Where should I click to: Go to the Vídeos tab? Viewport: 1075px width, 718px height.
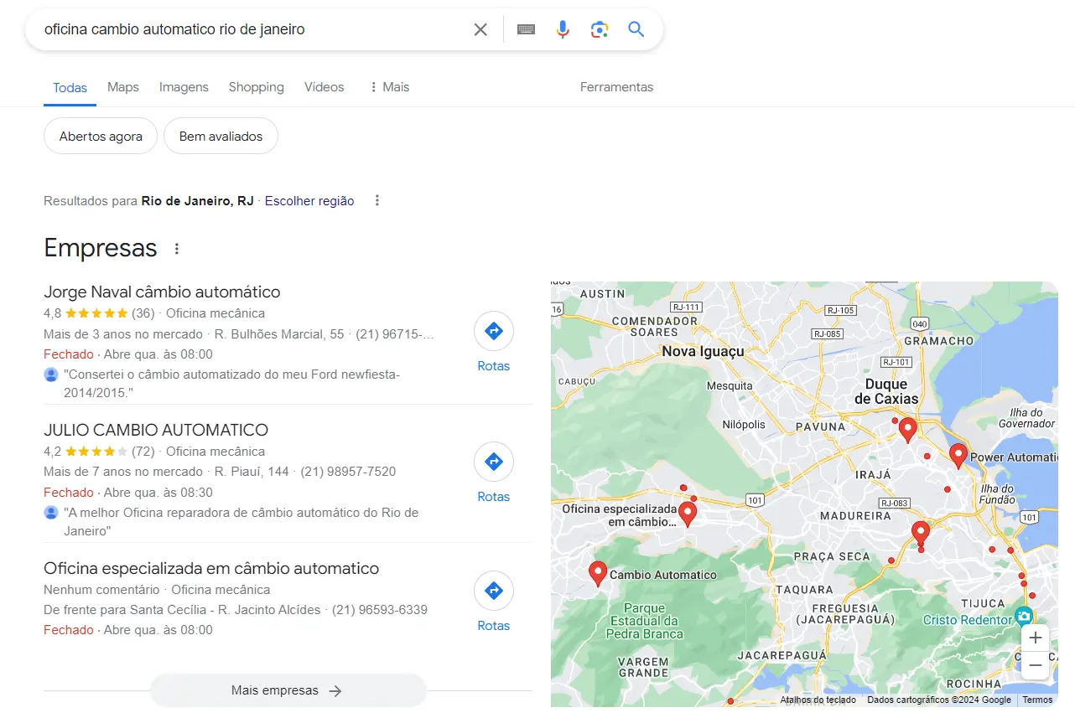click(x=325, y=87)
